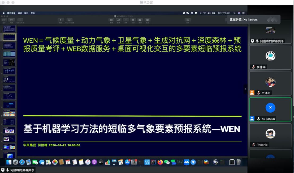Image resolution: width=294 pixels, height=173 pixels.
Task: Click the Trash icon in dock
Action: [239, 162]
